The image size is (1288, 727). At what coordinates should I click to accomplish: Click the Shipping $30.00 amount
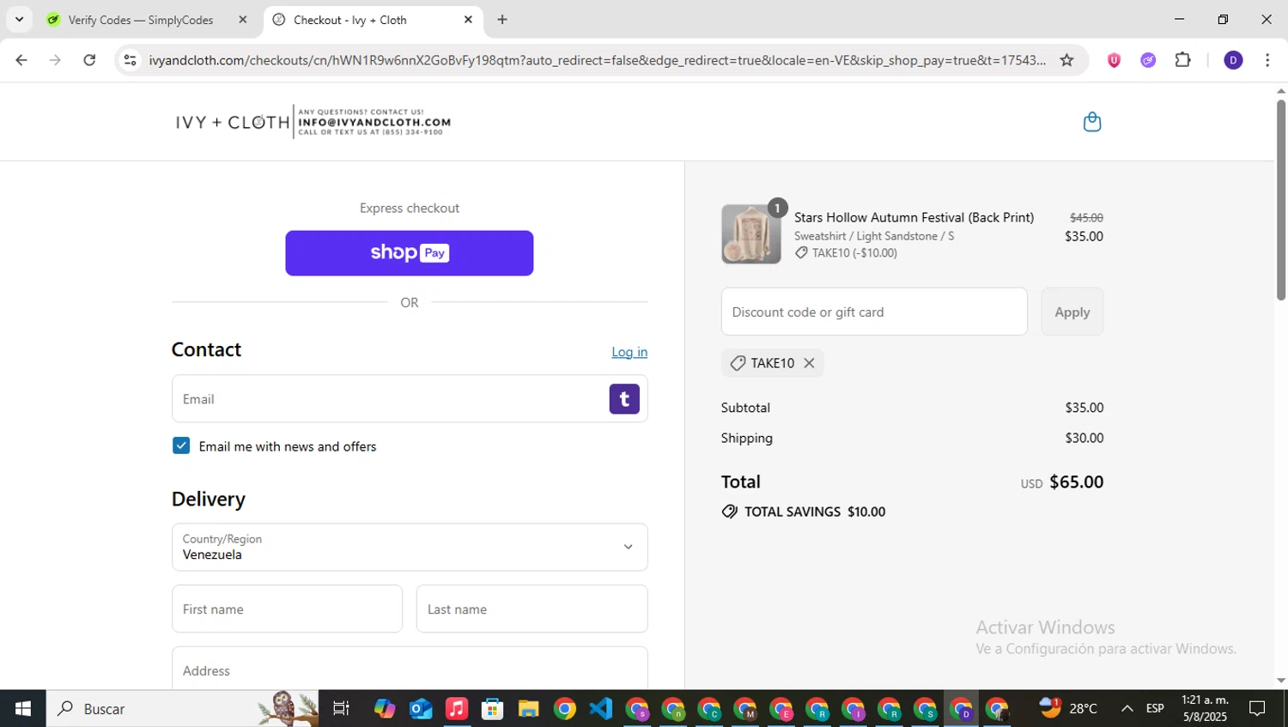click(x=1084, y=438)
